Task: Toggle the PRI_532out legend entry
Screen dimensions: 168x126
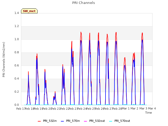Action: (x=94, y=121)
